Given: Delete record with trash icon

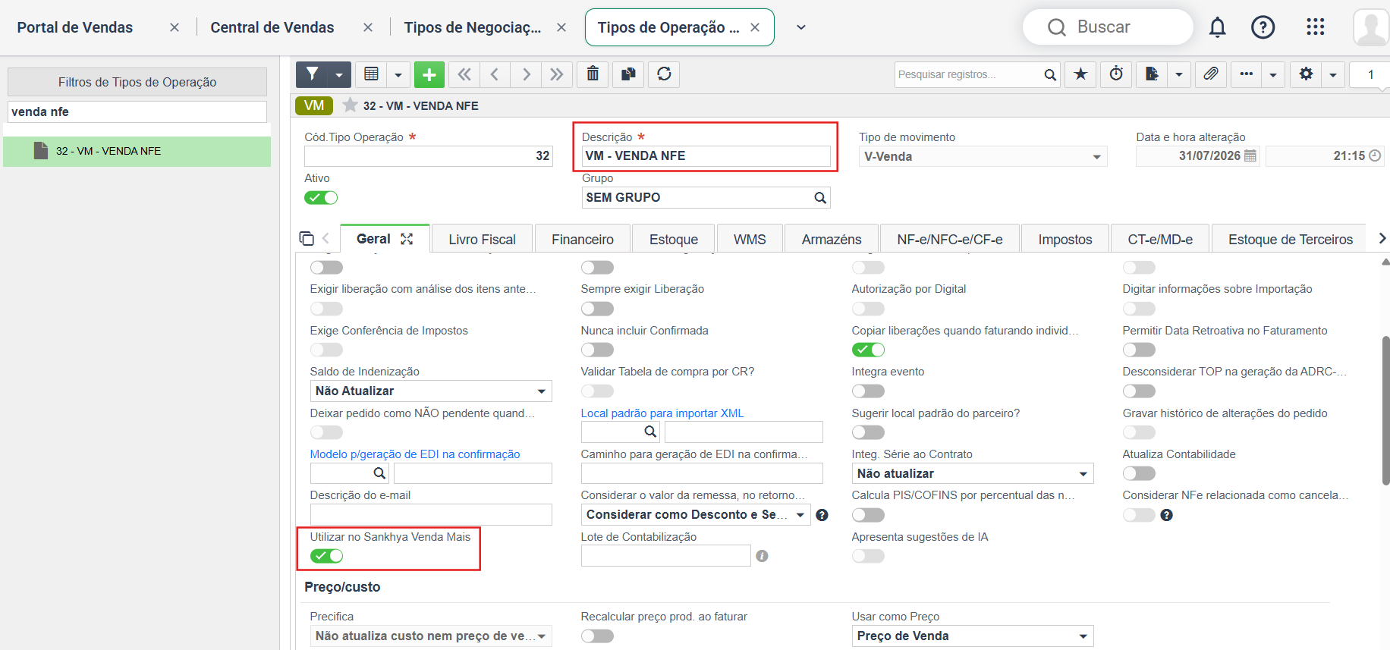Looking at the screenshot, I should point(593,74).
